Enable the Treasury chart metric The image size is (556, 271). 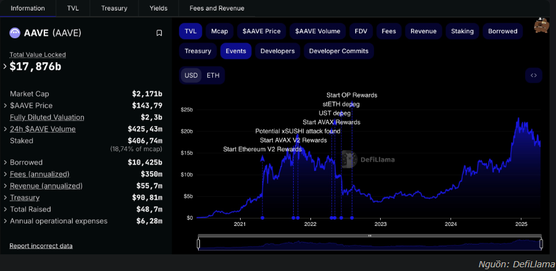pos(197,51)
